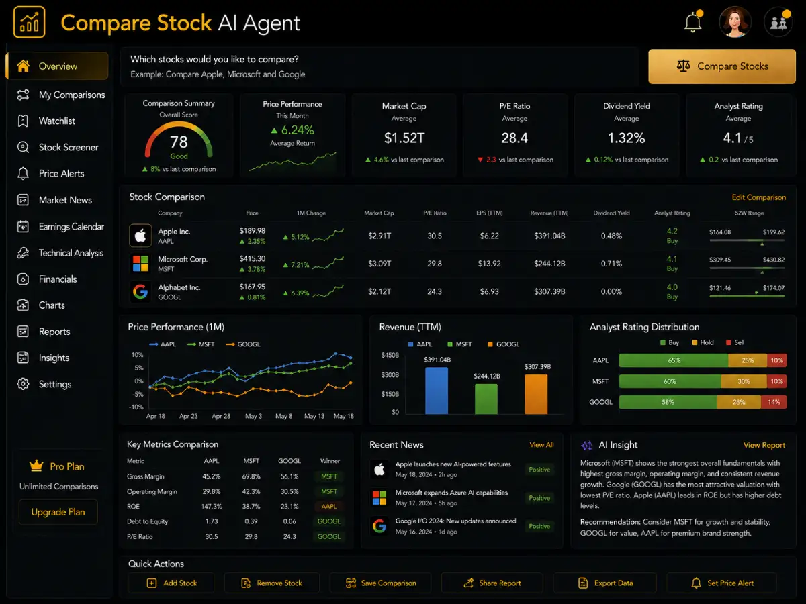Click the Watchlist bookmark icon

pos(24,121)
